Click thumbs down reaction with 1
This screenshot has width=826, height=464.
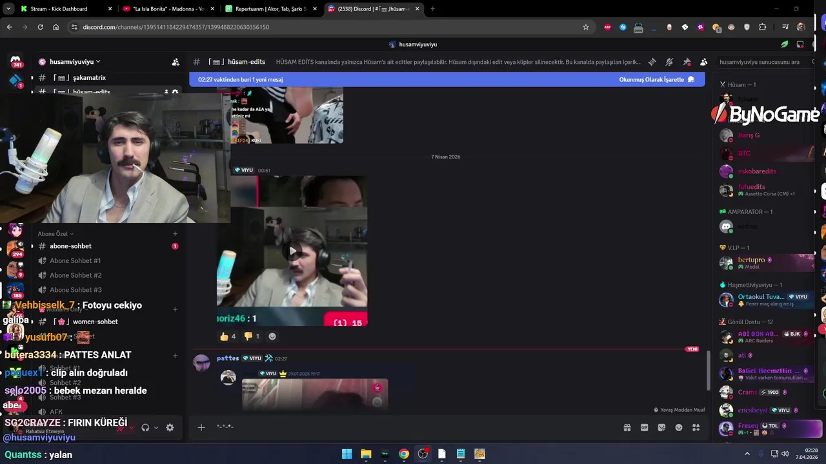[252, 336]
